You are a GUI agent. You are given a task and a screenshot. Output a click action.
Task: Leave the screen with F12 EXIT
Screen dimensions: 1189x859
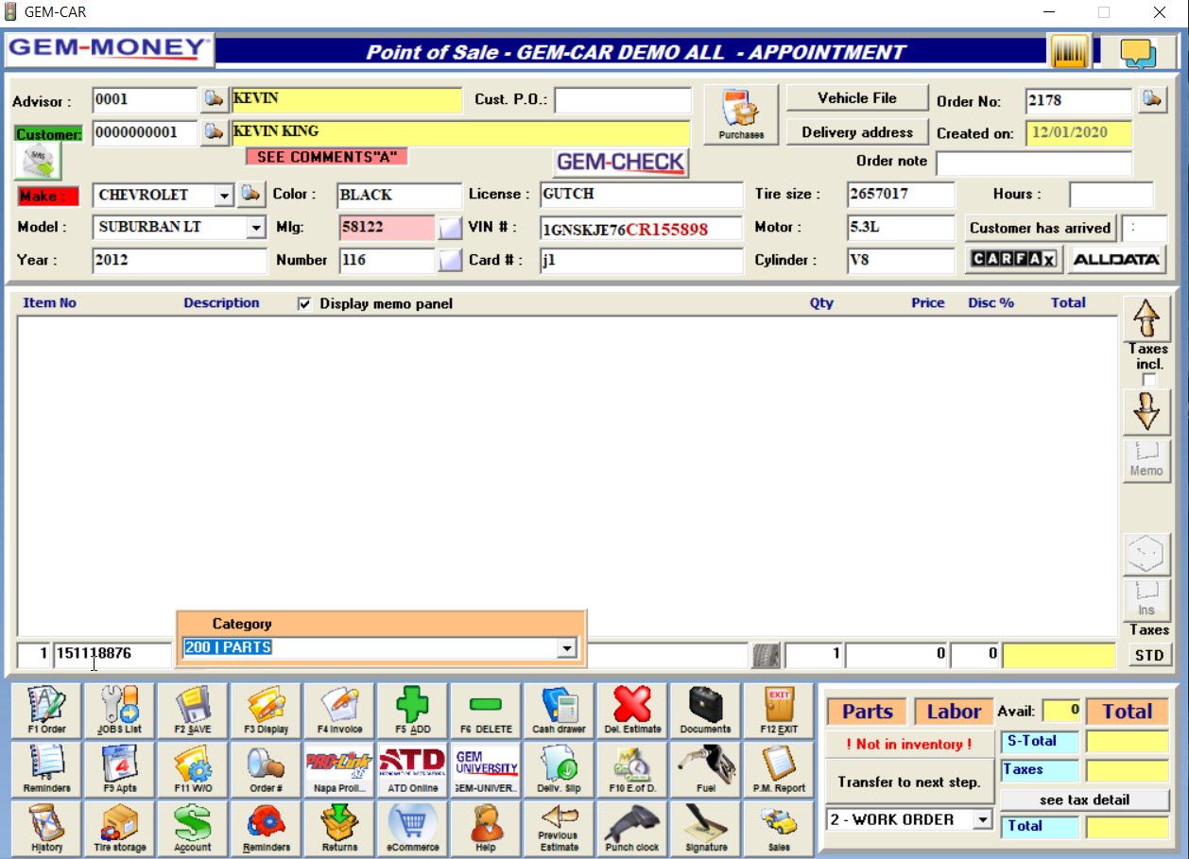coord(779,711)
